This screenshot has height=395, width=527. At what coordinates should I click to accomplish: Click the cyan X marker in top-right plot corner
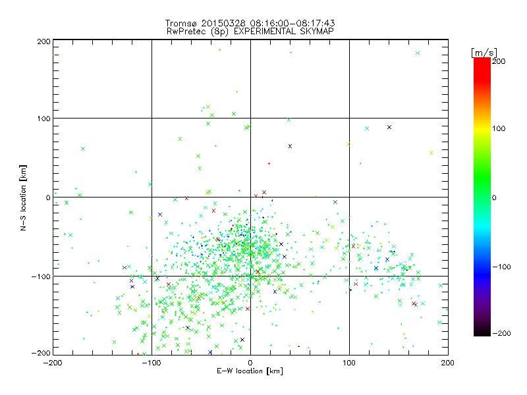click(x=418, y=53)
